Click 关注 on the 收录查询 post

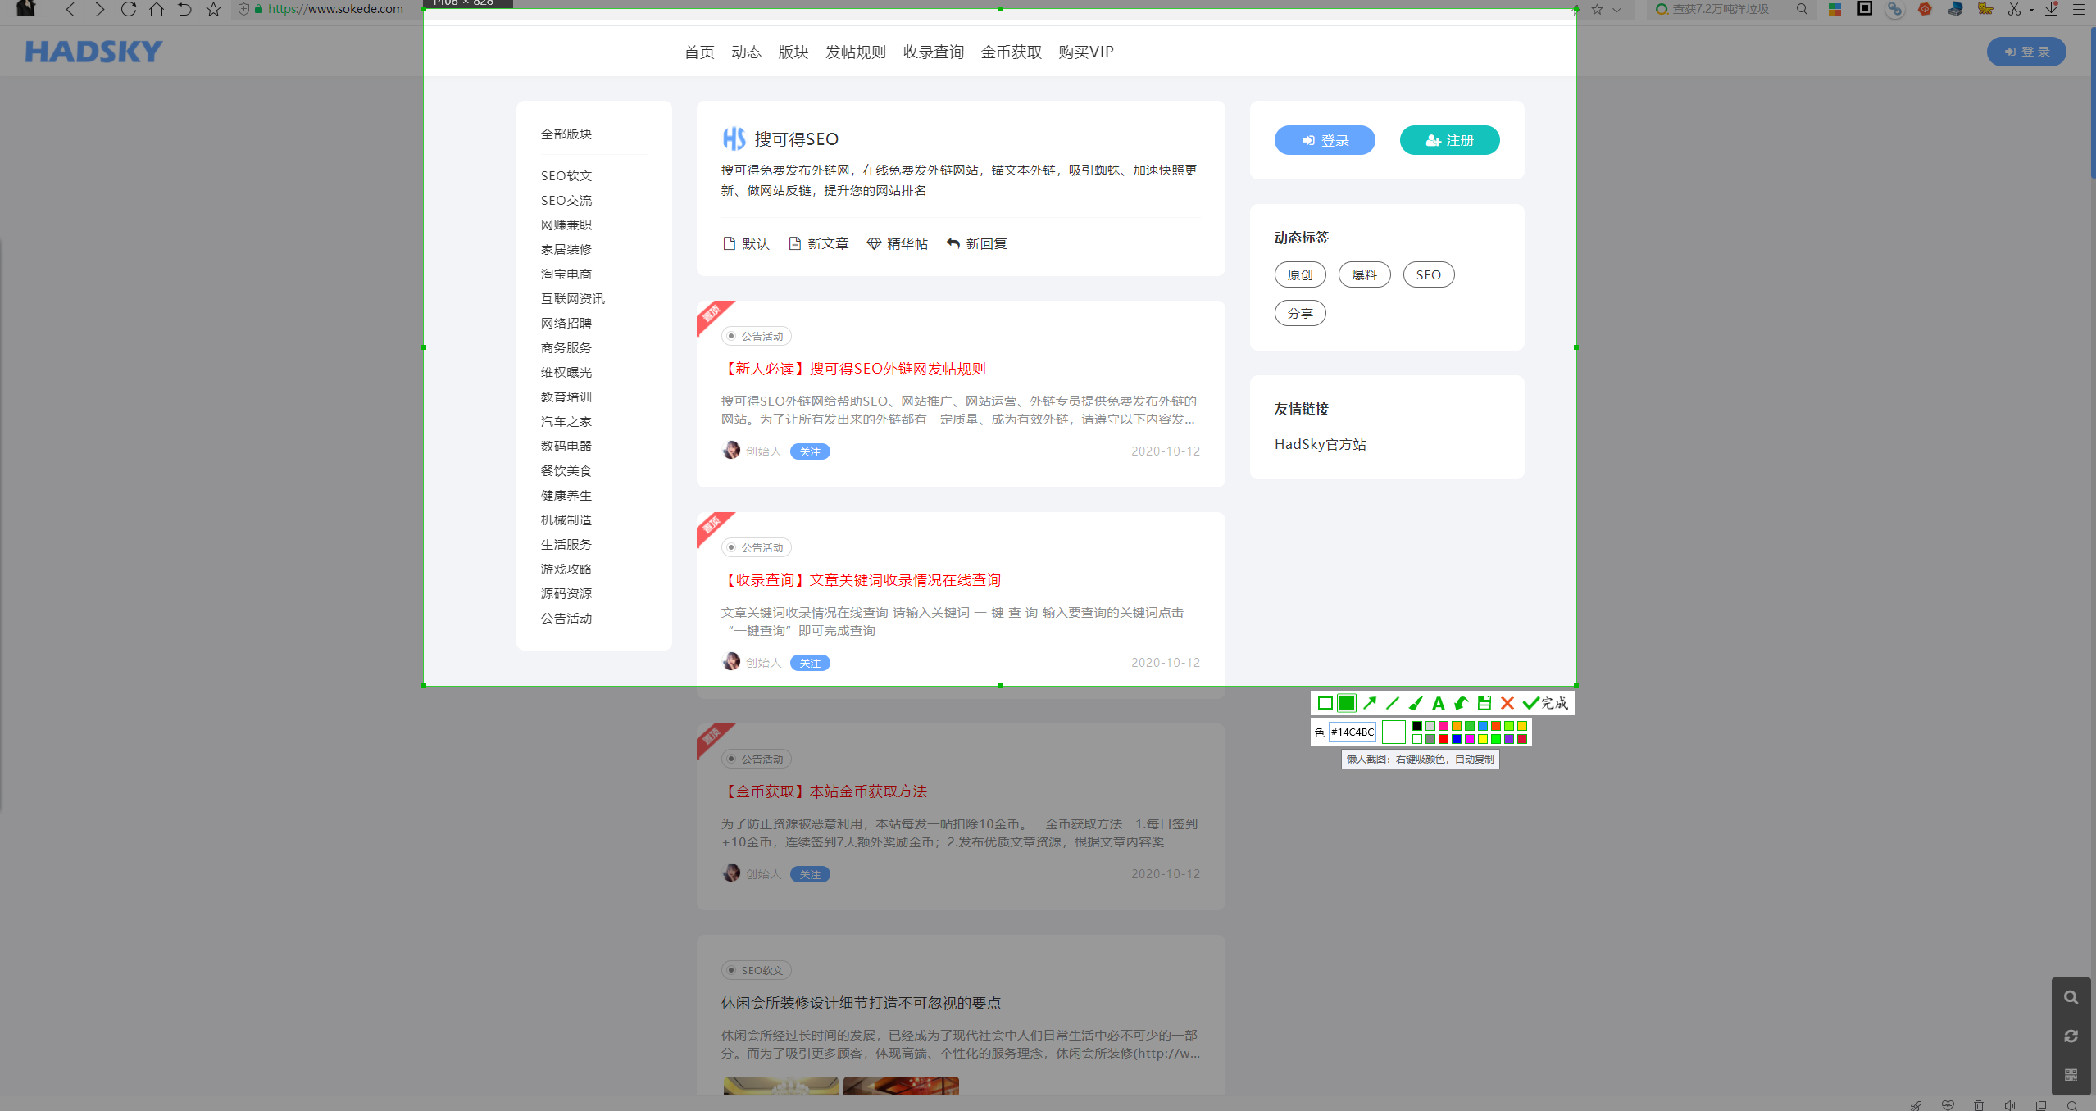[x=810, y=663]
